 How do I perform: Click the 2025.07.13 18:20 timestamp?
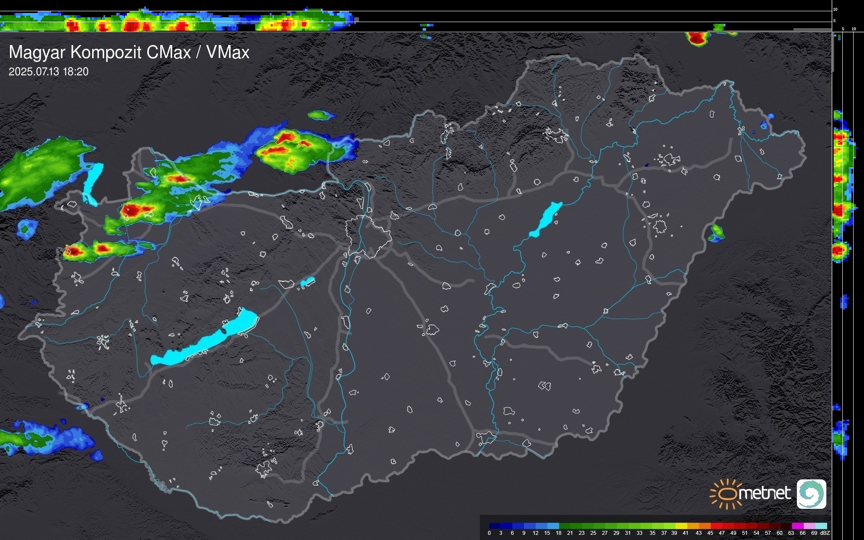pos(49,72)
